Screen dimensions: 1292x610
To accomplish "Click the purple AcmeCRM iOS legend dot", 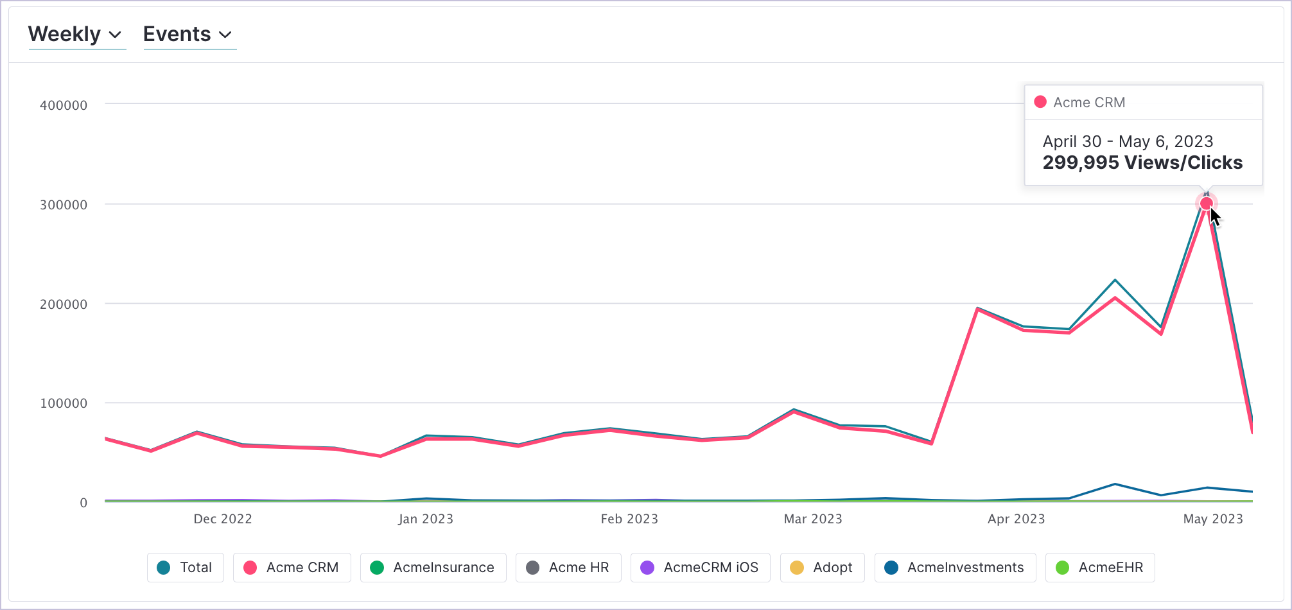I will (x=647, y=568).
